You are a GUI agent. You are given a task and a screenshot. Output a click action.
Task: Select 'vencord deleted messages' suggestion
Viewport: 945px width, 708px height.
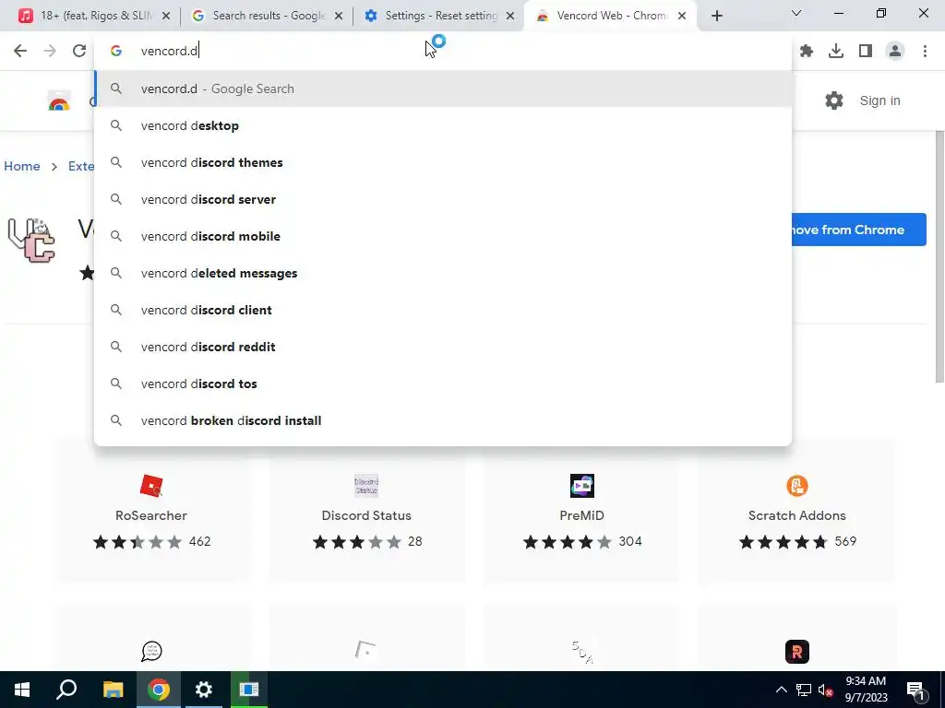coord(443,273)
